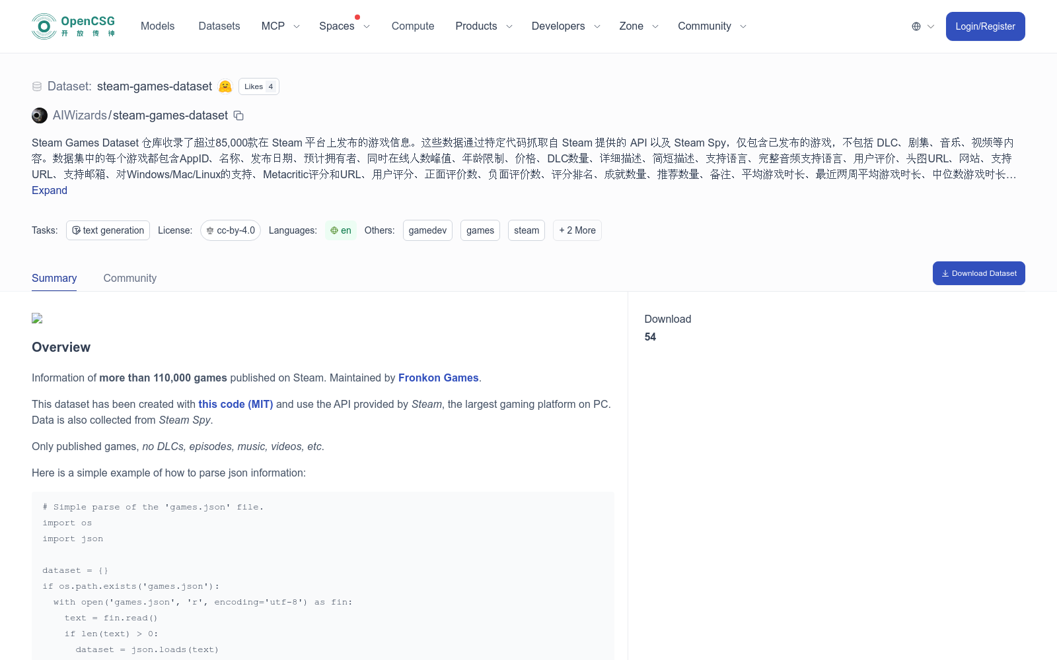The image size is (1057, 660).
Task: Click the hugging face emoji next to dataset name
Action: 225,86
